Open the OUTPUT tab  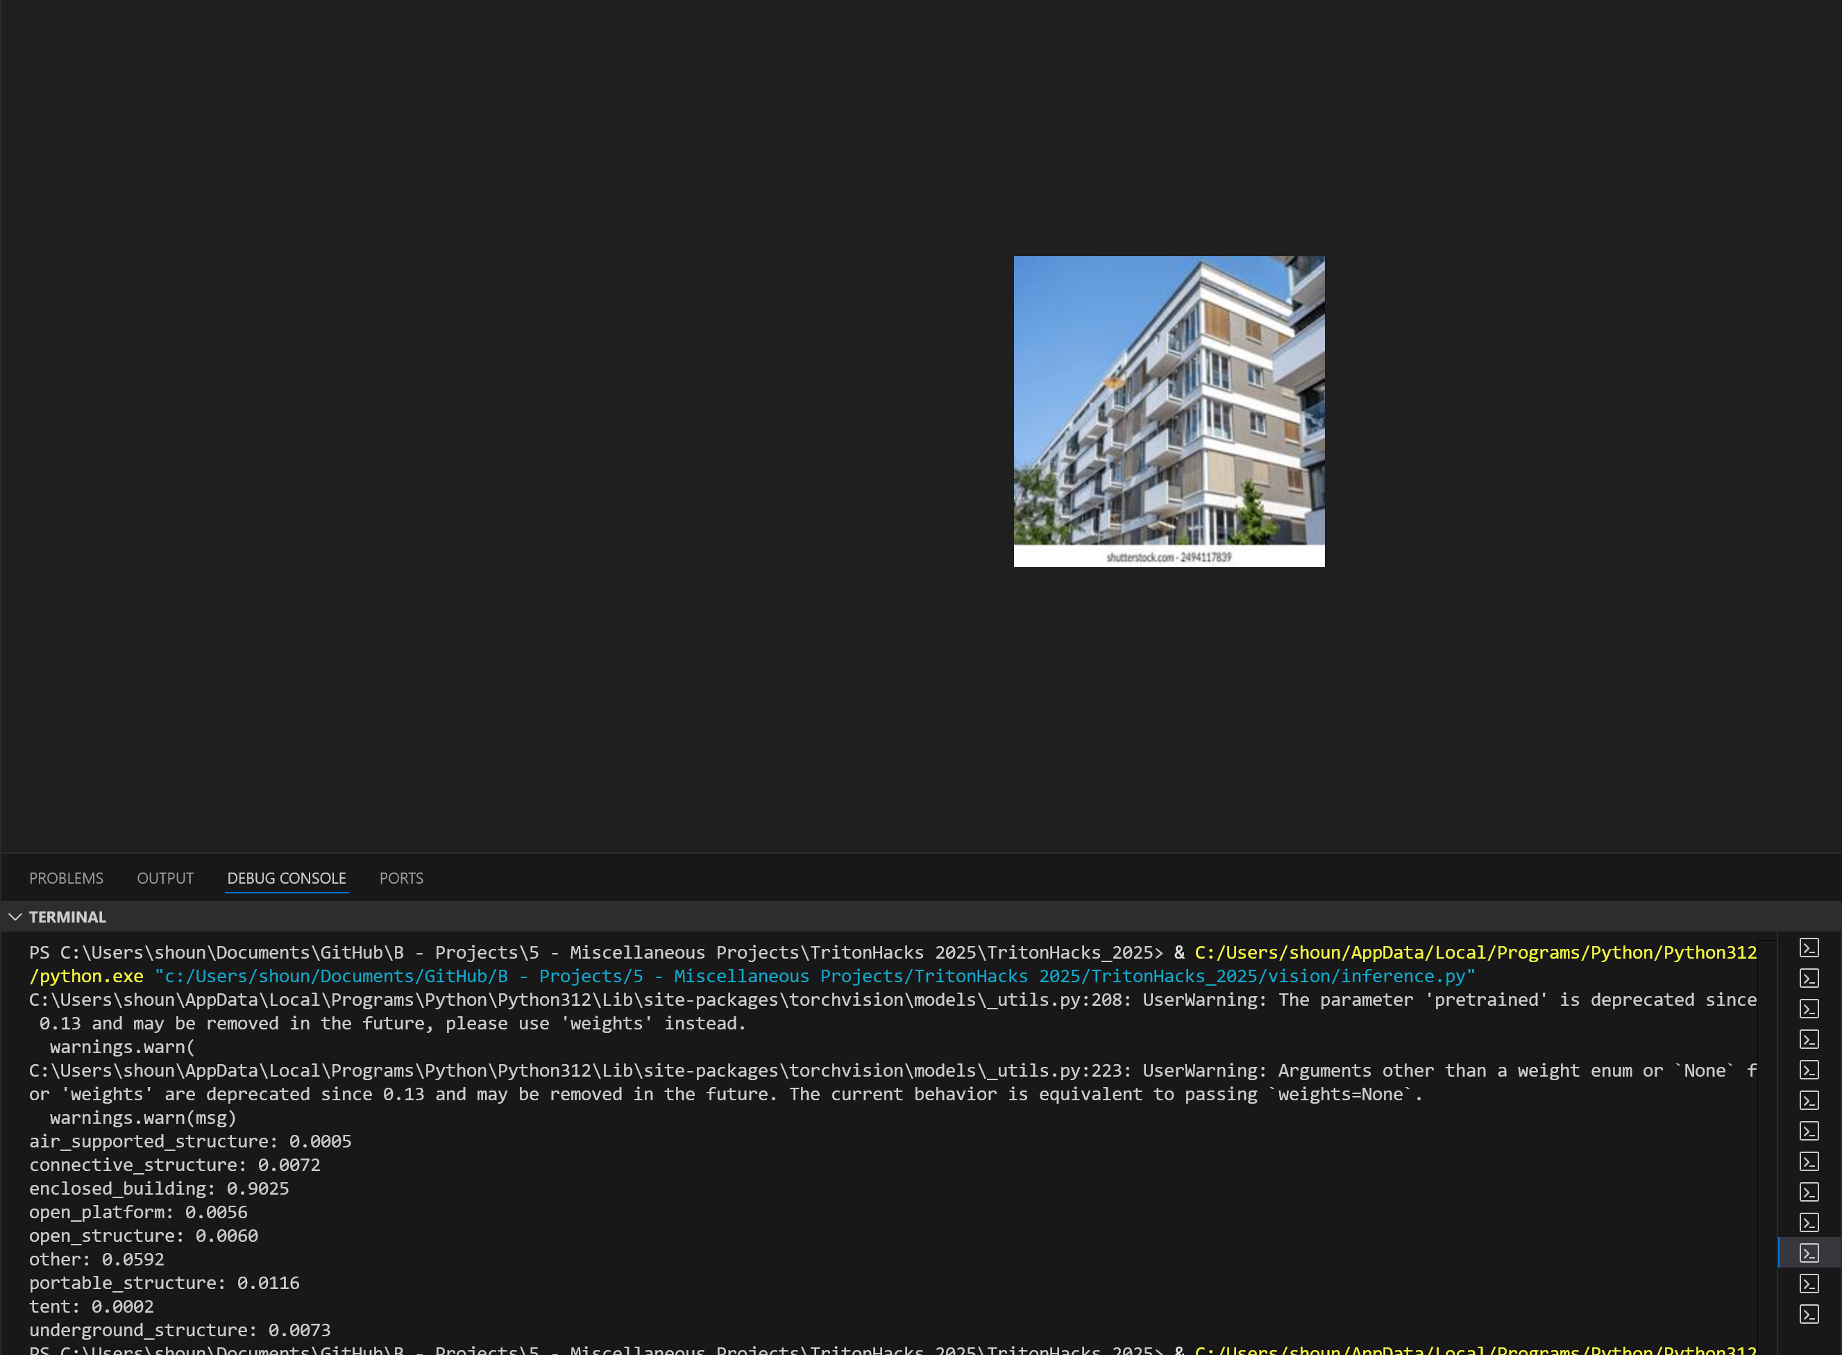coord(165,878)
